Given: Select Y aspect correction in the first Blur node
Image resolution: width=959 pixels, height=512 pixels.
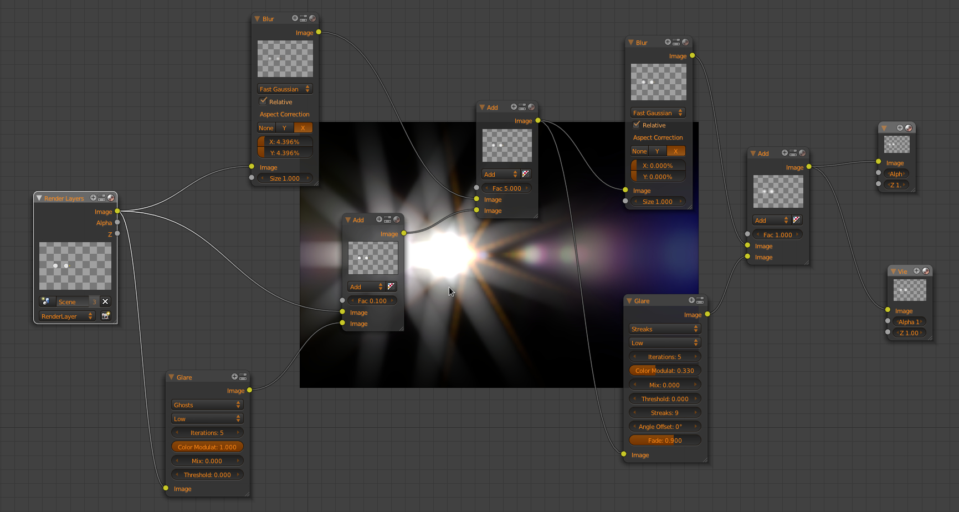Looking at the screenshot, I should coord(285,128).
